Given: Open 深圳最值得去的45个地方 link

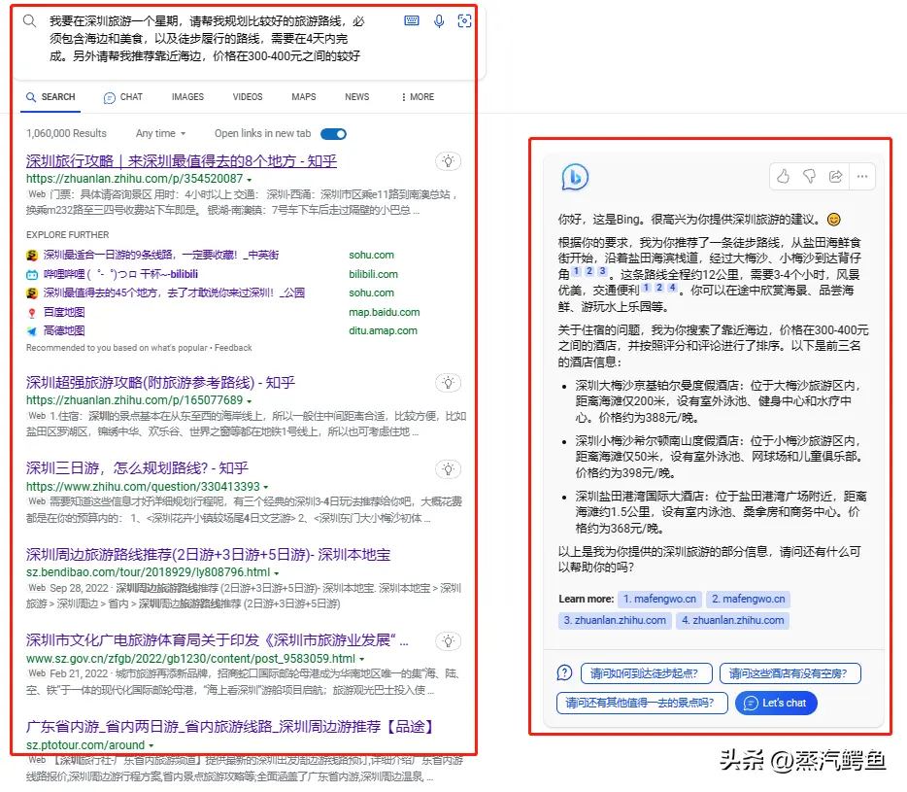Looking at the screenshot, I should click(x=174, y=293).
